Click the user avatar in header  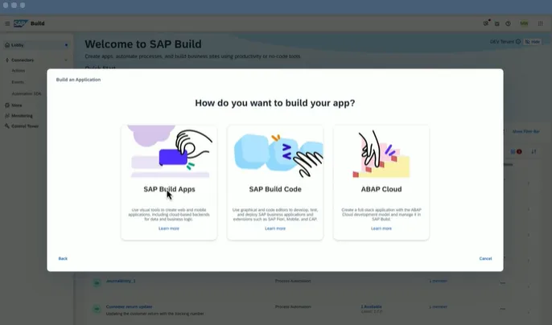point(525,24)
